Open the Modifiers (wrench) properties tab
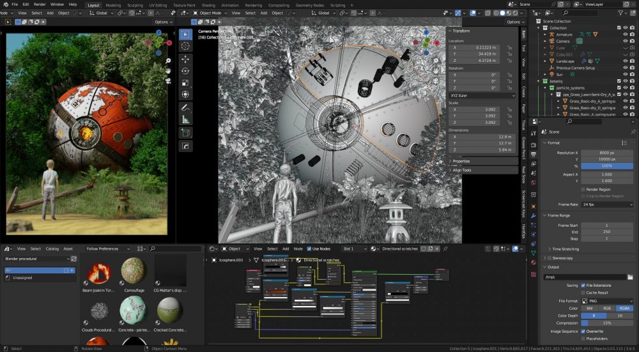 click(x=534, y=215)
